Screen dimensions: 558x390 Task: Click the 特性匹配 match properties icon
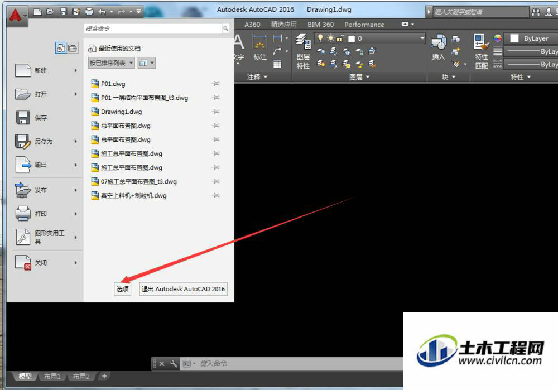[482, 51]
